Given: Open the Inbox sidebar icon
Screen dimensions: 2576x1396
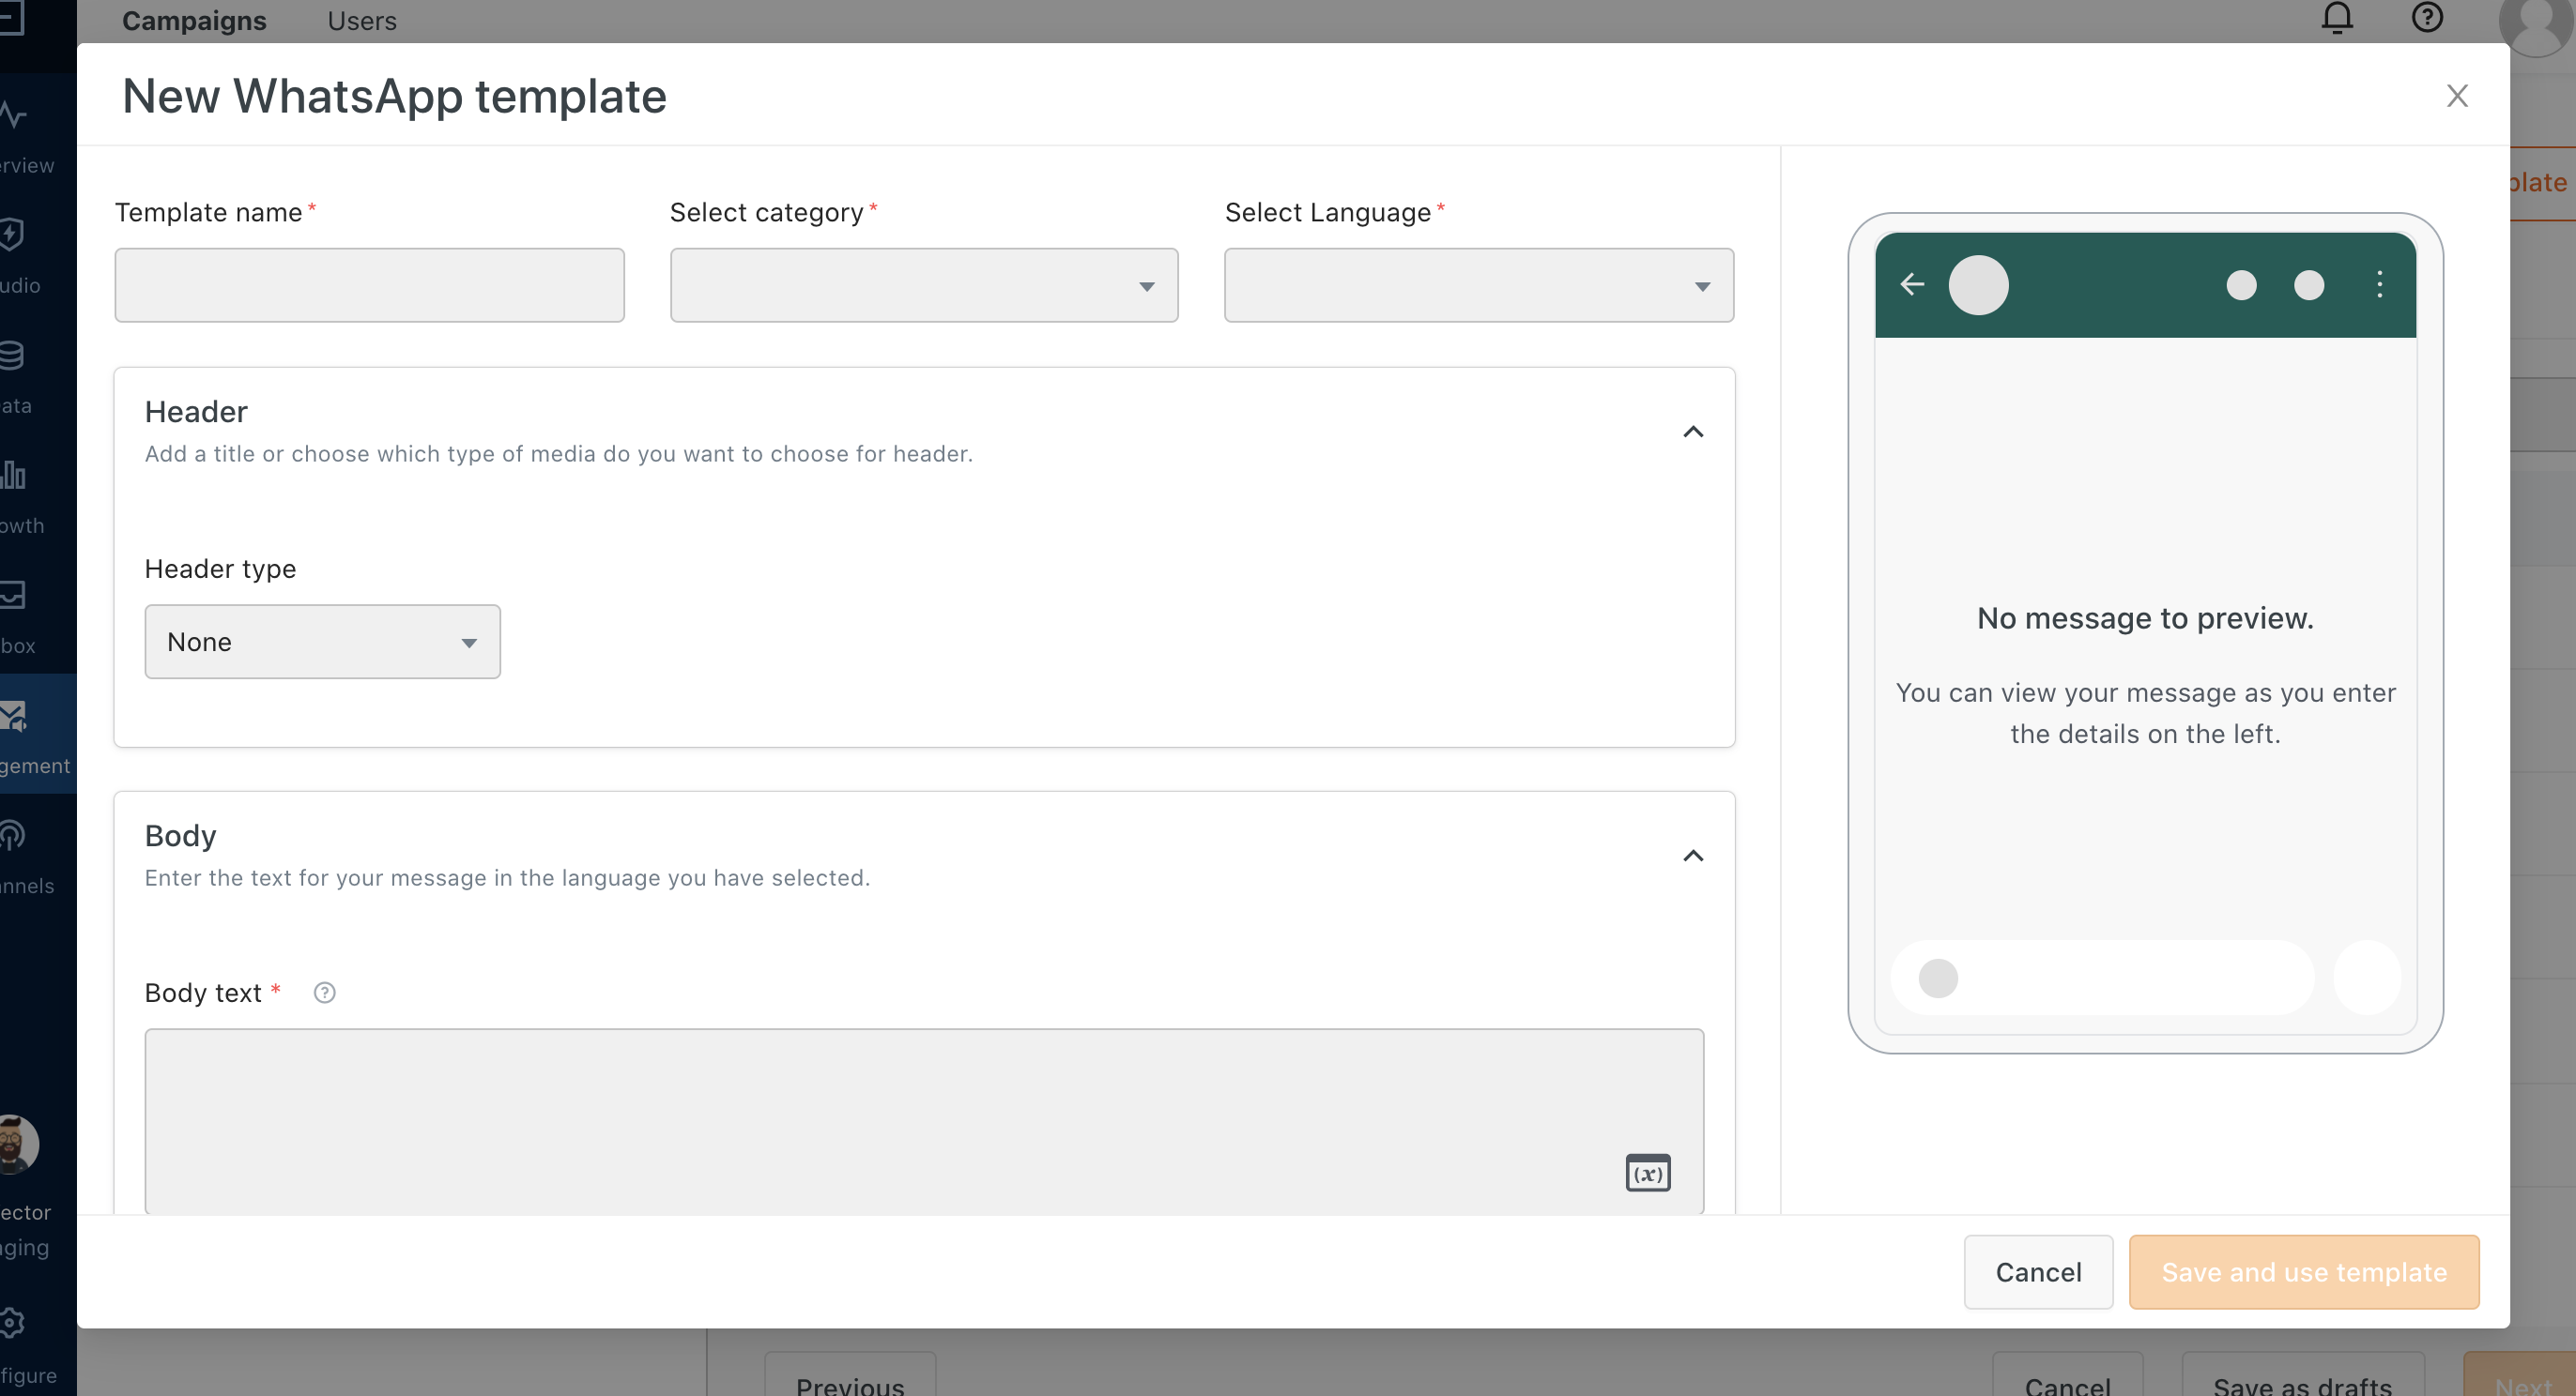Looking at the screenshot, I should (12, 595).
